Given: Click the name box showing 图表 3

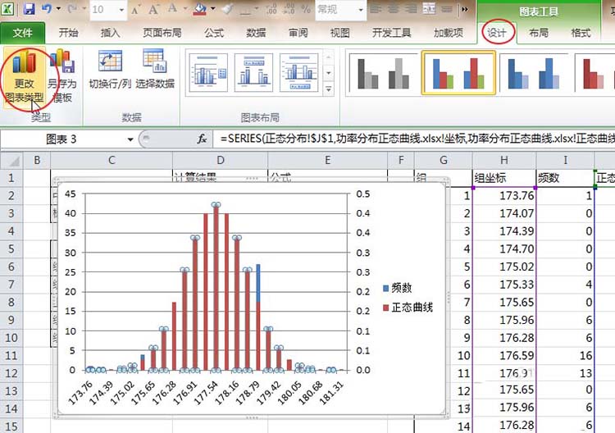Looking at the screenshot, I should 61,139.
